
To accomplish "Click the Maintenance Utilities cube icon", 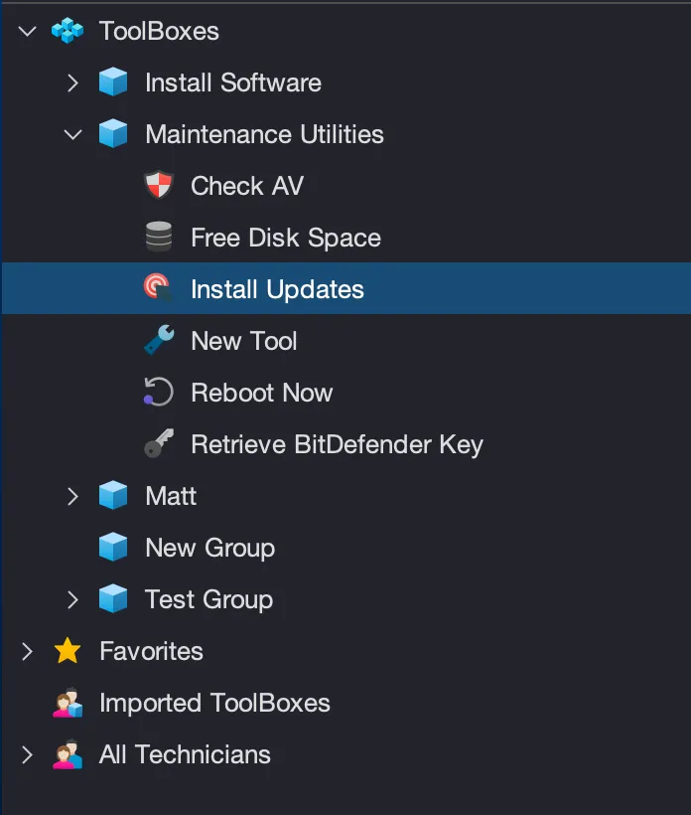I will (113, 134).
